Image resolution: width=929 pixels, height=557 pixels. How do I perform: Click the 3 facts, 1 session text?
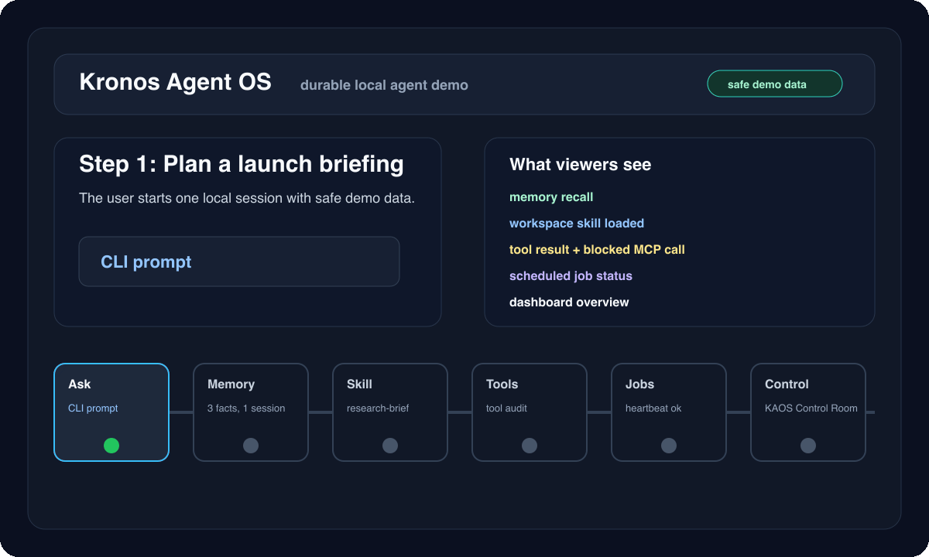pyautogui.click(x=246, y=408)
